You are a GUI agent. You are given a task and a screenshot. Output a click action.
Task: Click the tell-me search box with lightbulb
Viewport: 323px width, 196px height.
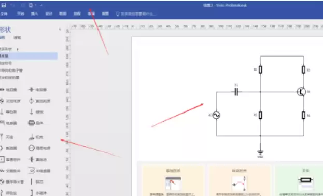point(136,14)
